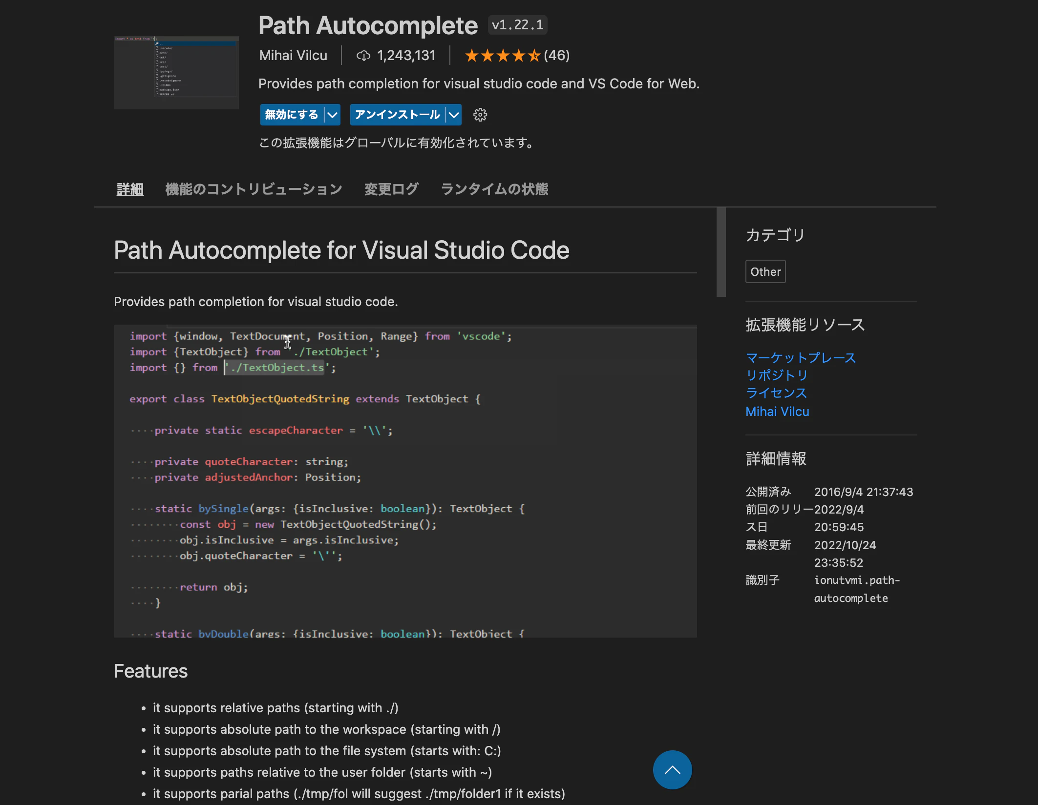Click the Other category tag
Image resolution: width=1038 pixels, height=805 pixels.
coord(765,272)
